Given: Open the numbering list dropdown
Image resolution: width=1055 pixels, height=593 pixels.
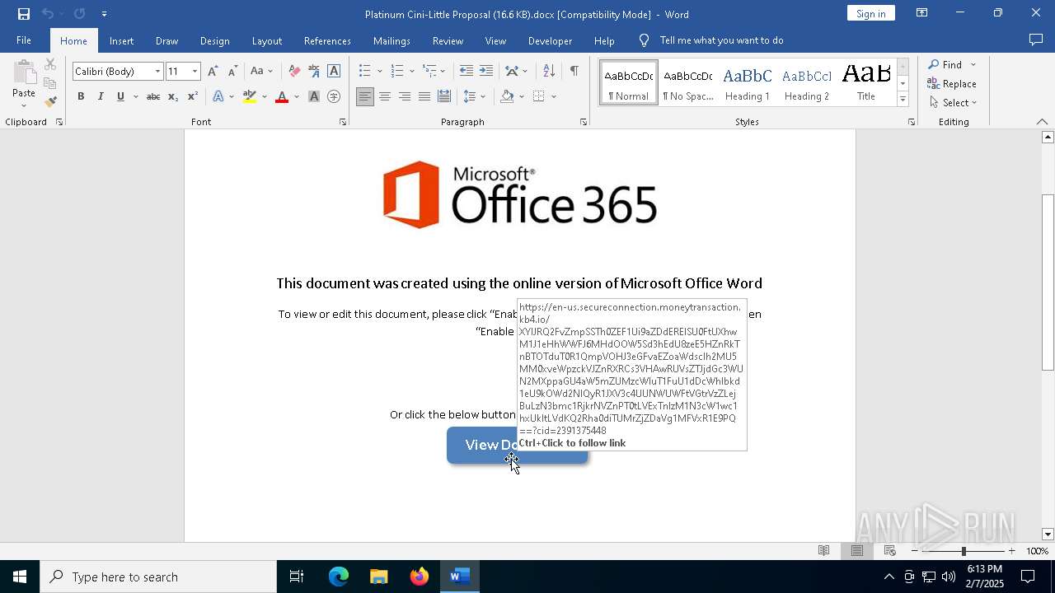Looking at the screenshot, I should (412, 72).
